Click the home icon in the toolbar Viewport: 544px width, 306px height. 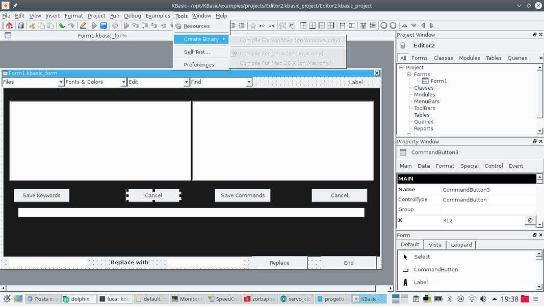(x=9, y=25)
